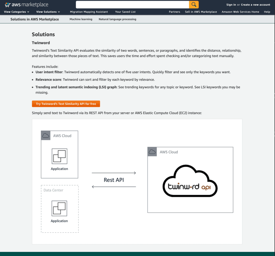Viewport: 275px width, 256px height.
Task: Open Migration Mapping Assistant
Action: click(x=89, y=12)
